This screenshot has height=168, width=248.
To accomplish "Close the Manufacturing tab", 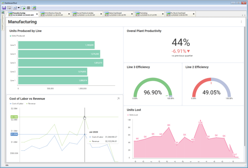I will tap(37, 14).
